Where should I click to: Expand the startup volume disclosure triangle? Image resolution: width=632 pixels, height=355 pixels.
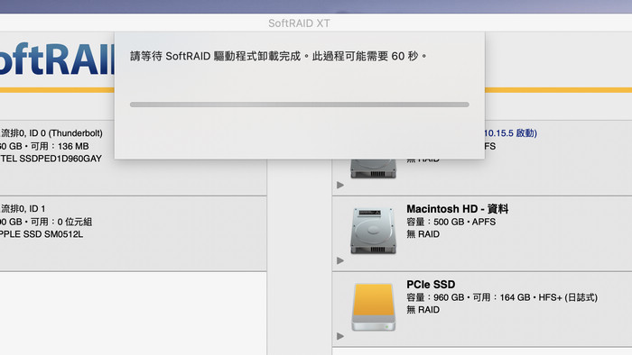coord(340,185)
